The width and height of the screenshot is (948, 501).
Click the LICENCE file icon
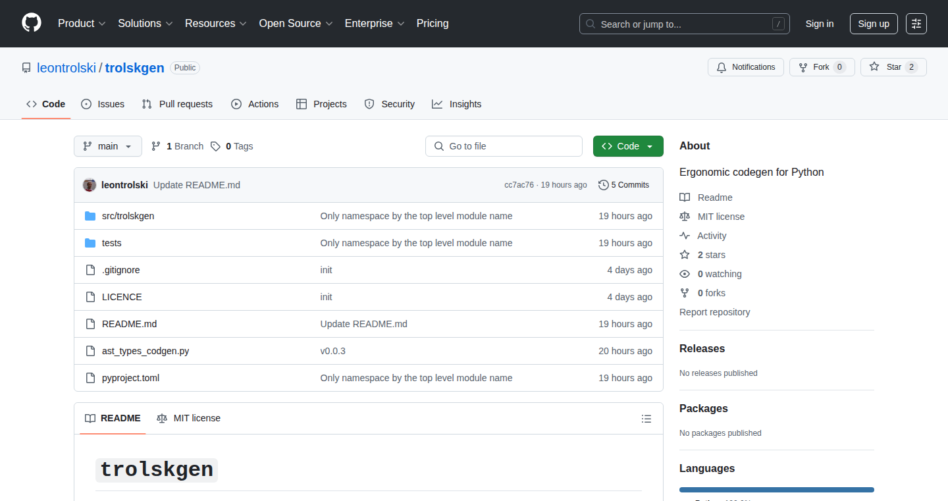[90, 297]
